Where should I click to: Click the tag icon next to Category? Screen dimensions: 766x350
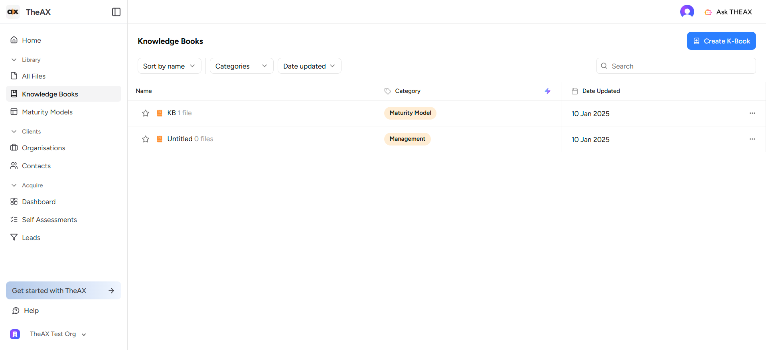[387, 91]
